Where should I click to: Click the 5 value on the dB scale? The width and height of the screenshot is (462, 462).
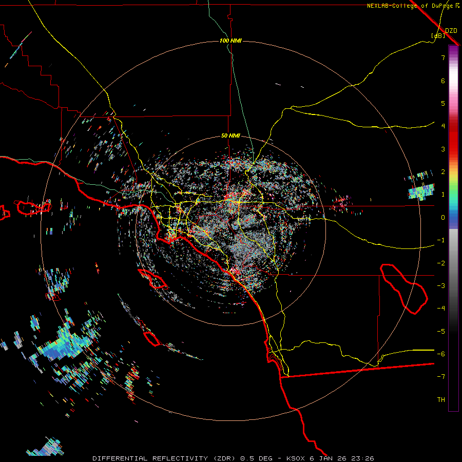point(443,103)
